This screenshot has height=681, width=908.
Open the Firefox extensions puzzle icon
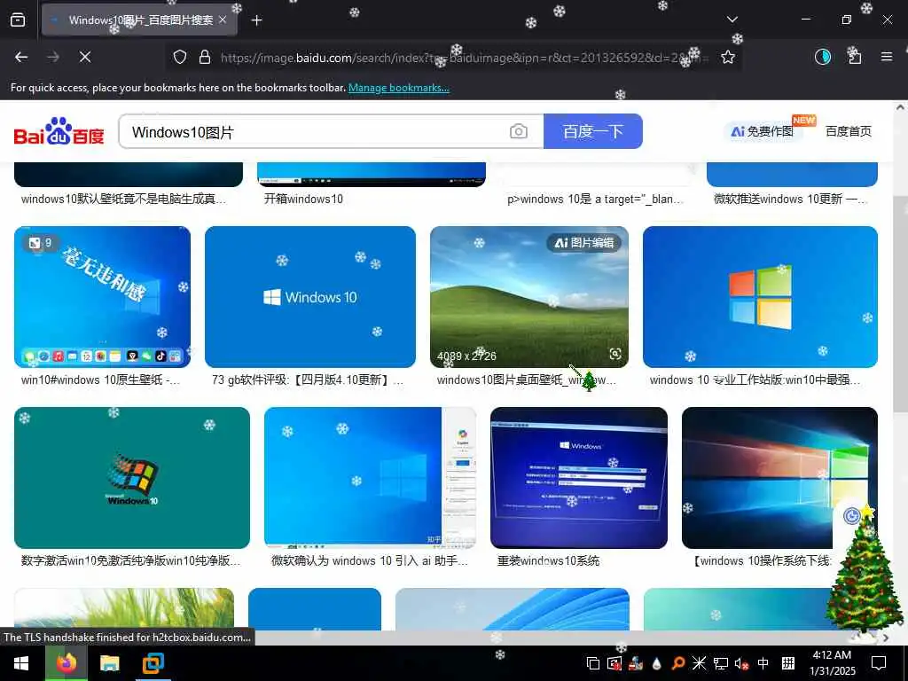(854, 56)
